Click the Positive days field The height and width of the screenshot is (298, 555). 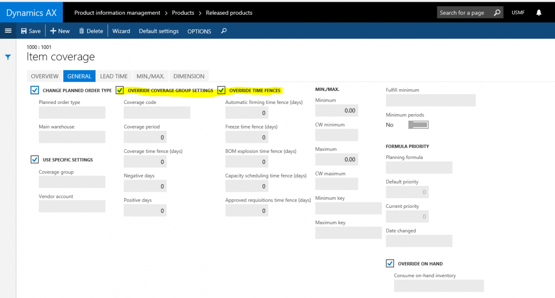pos(145,211)
